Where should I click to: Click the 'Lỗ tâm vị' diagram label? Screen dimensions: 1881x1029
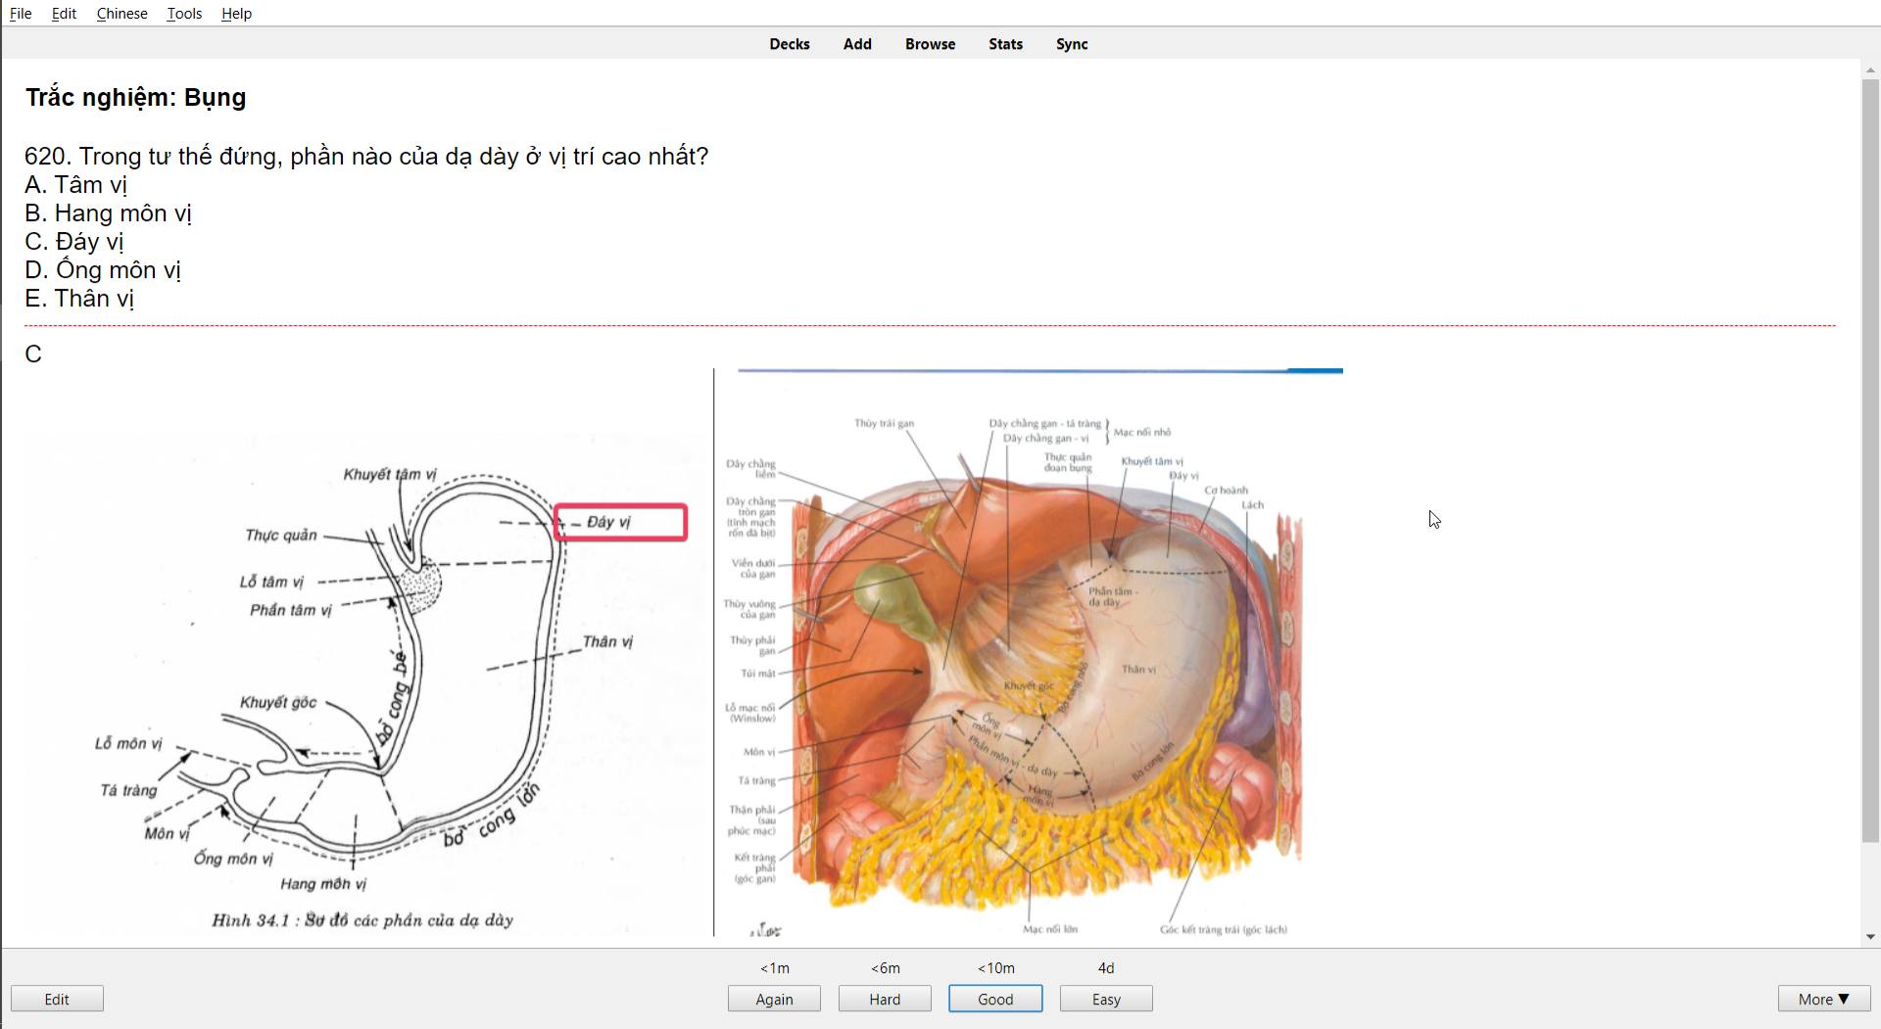click(x=271, y=583)
